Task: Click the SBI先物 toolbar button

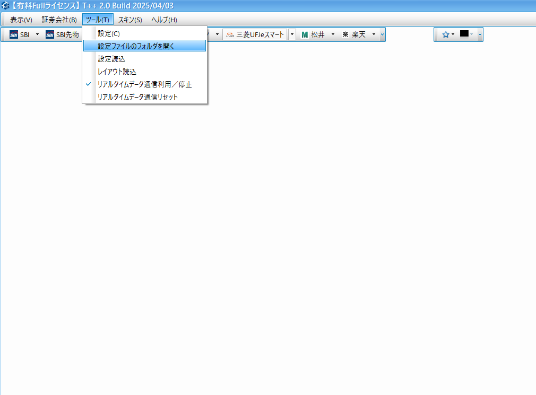Action: (62, 35)
